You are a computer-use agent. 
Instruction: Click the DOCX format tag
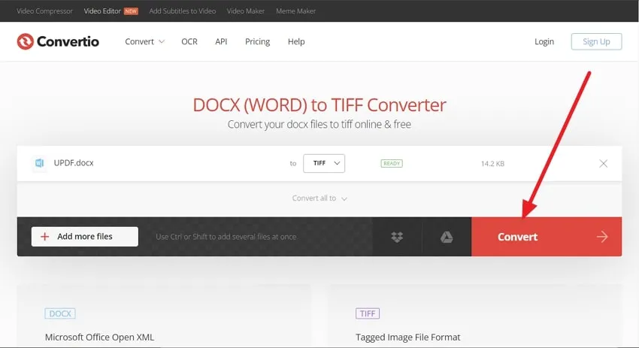(x=60, y=313)
